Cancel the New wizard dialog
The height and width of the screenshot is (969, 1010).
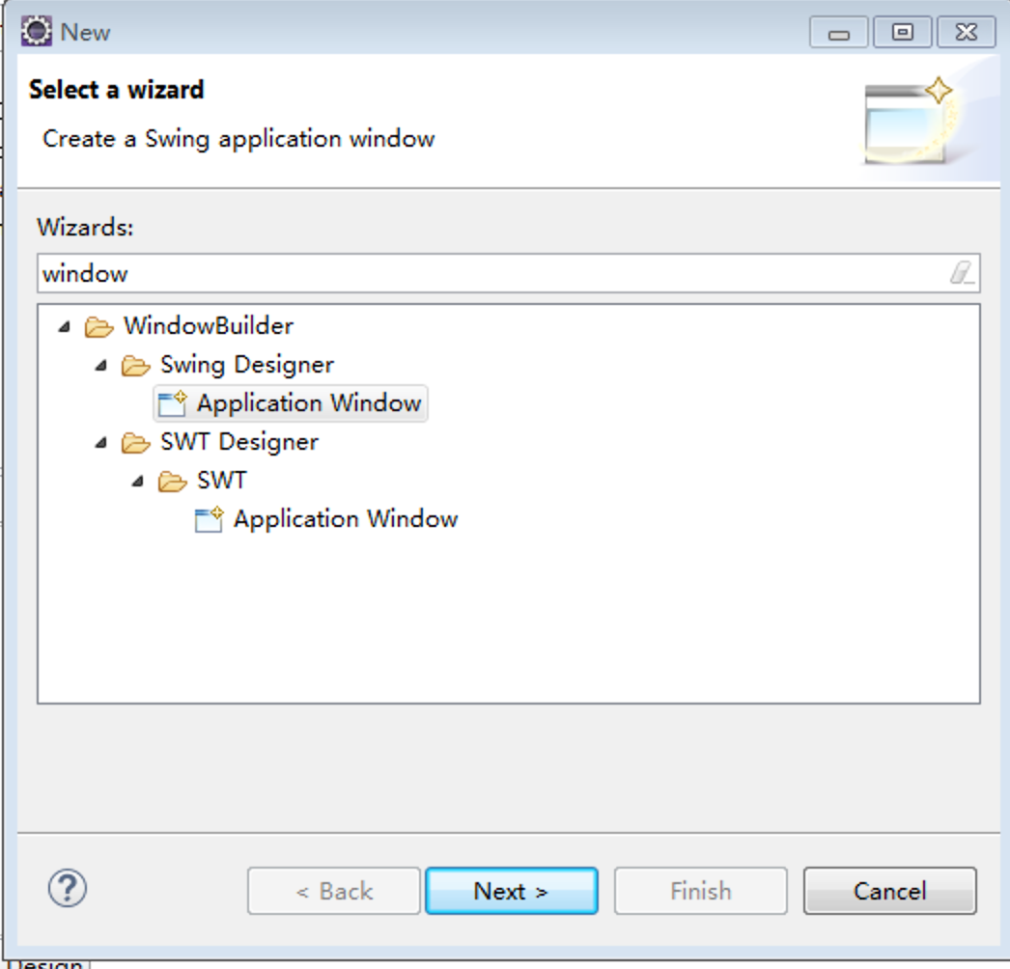(x=889, y=891)
